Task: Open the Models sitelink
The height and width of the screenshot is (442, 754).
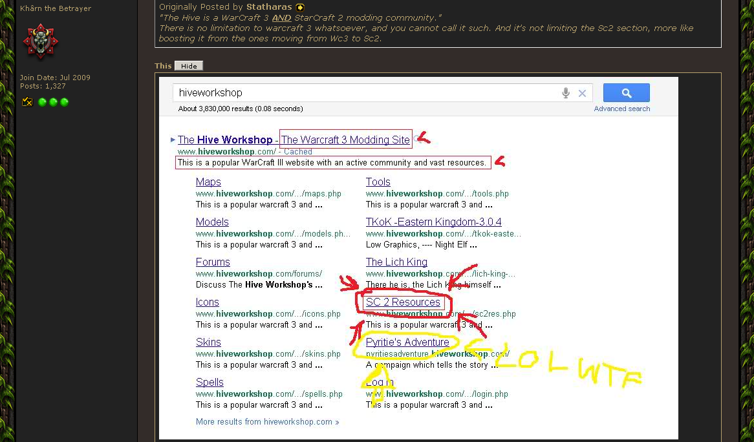Action: point(212,222)
